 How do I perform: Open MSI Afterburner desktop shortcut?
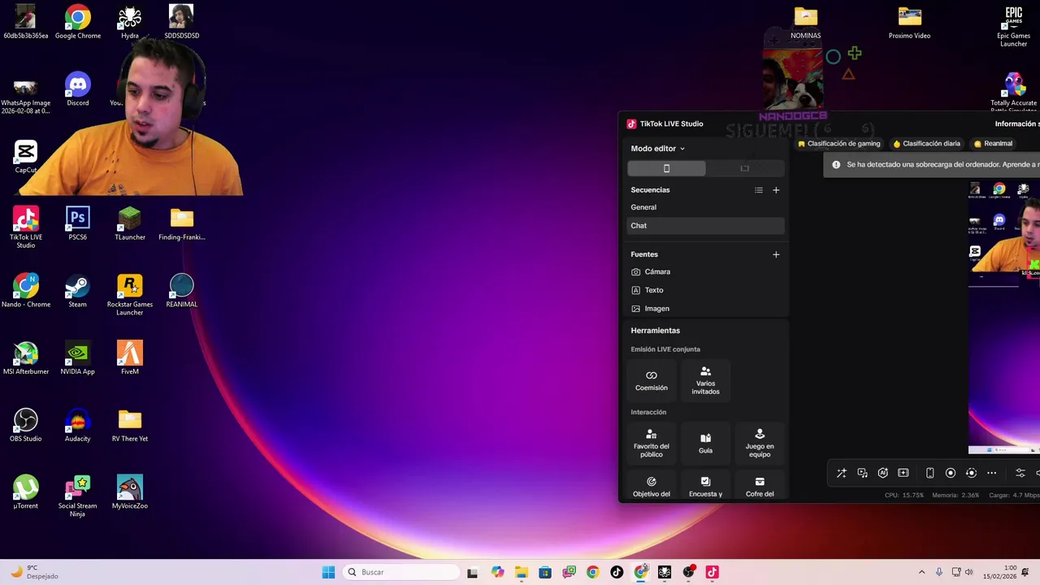click(26, 358)
